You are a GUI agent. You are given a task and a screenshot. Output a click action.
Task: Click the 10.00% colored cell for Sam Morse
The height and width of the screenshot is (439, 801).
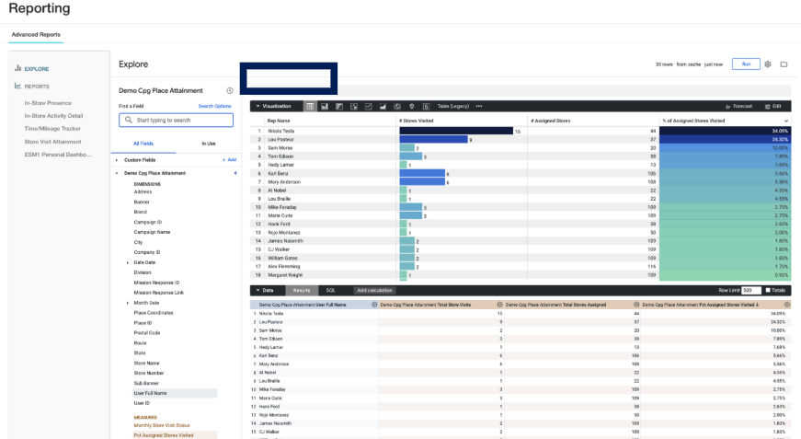(725, 147)
